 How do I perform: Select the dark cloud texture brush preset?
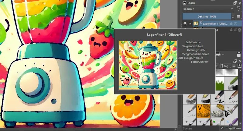pyautogui.click(x=231, y=73)
